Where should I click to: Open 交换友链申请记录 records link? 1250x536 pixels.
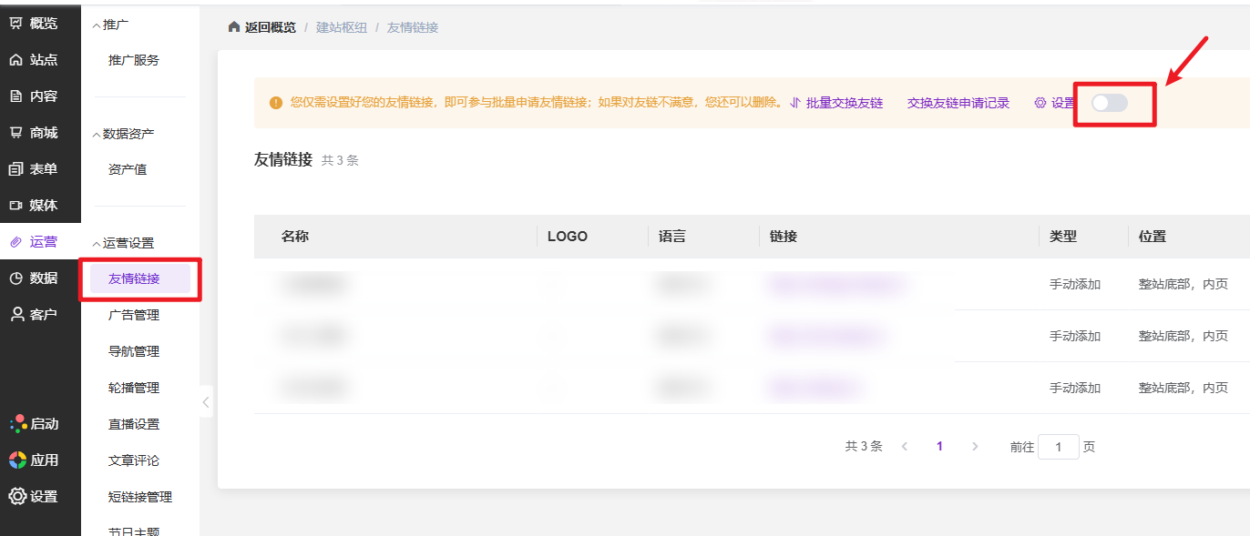pyautogui.click(x=958, y=103)
